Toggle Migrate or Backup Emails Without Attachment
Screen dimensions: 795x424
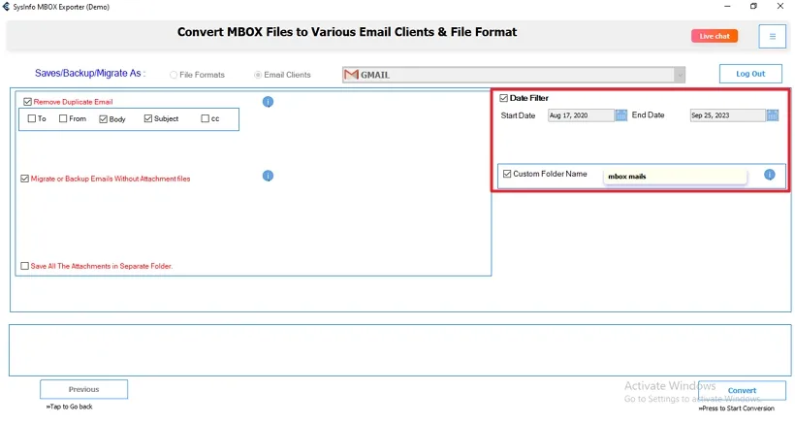(24, 179)
